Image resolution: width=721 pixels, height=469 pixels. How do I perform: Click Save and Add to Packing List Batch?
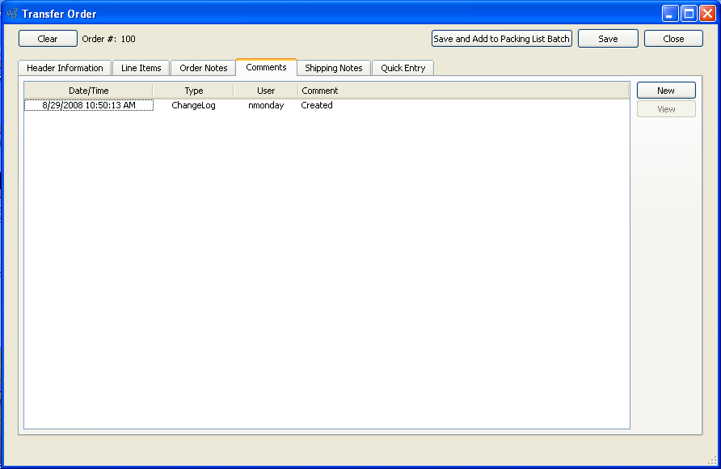coord(502,39)
